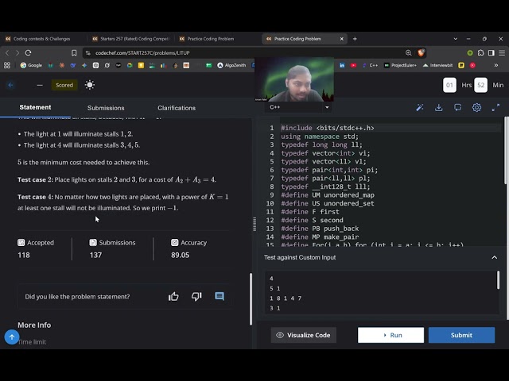Click the zoom magnifier icon in address bar

(408, 53)
